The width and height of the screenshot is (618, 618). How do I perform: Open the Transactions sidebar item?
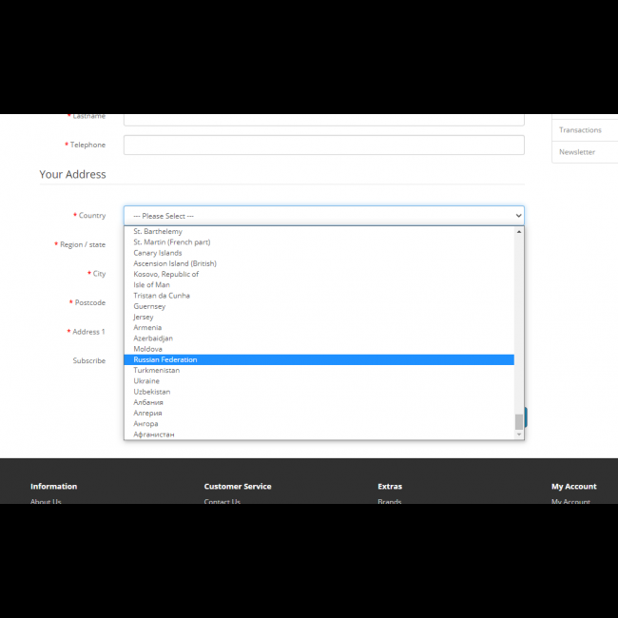(x=580, y=130)
